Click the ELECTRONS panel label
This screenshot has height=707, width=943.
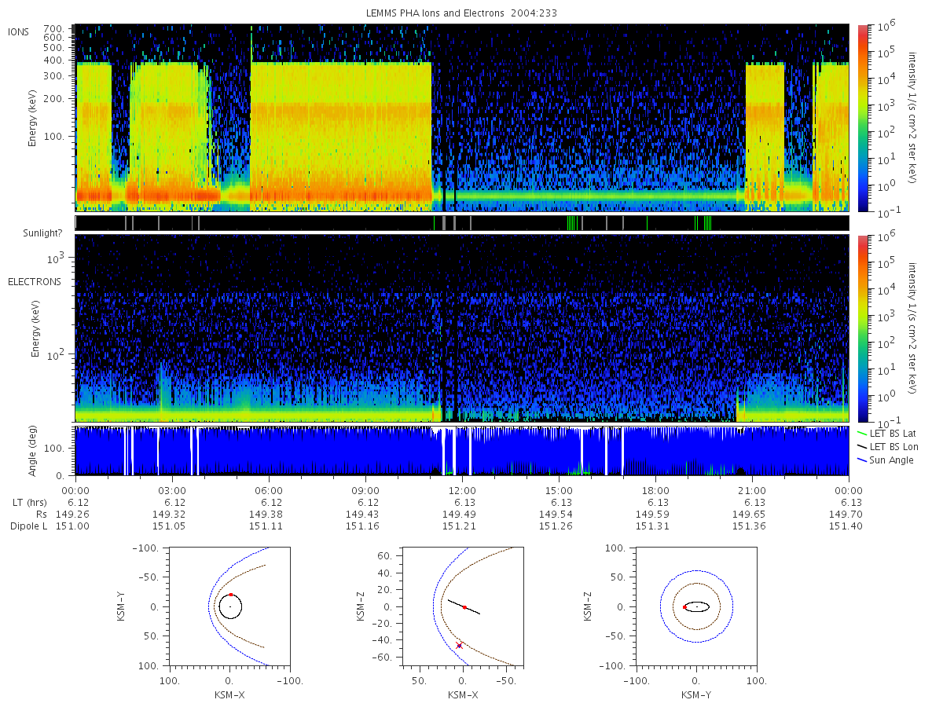(x=35, y=281)
